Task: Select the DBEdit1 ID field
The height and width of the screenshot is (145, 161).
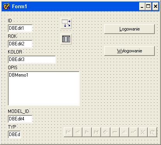Action: (x=20, y=28)
